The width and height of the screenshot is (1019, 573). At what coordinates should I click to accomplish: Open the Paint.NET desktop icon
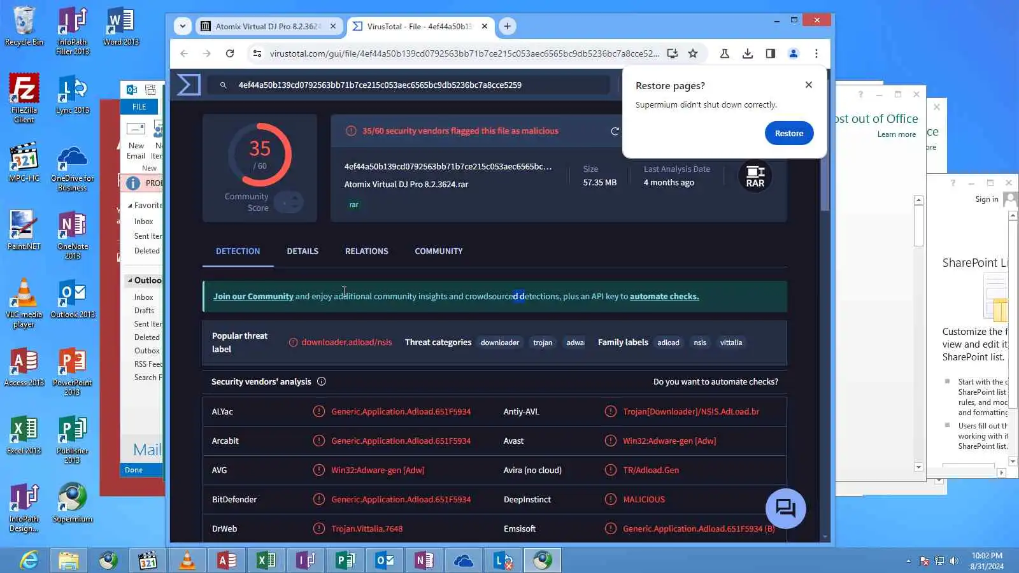pyautogui.click(x=24, y=230)
